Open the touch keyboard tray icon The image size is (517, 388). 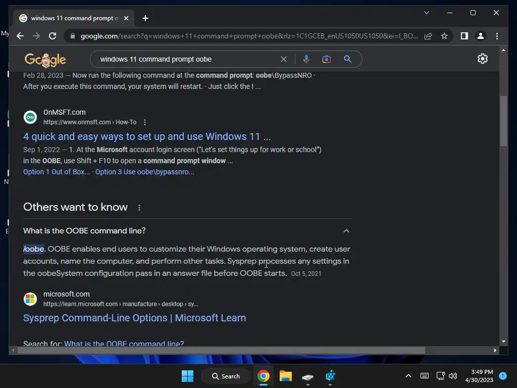coord(424,376)
